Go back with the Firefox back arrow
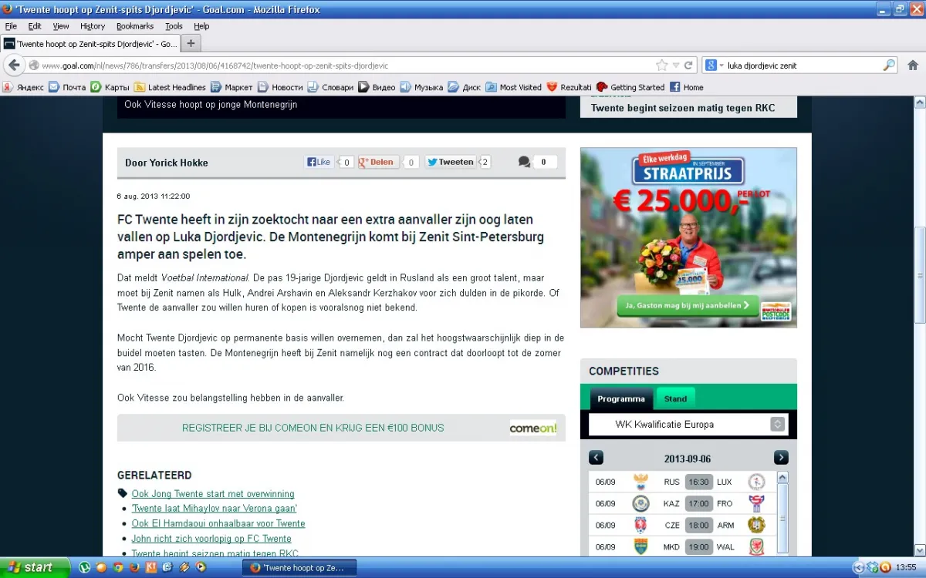This screenshot has width=926, height=578. [x=14, y=66]
